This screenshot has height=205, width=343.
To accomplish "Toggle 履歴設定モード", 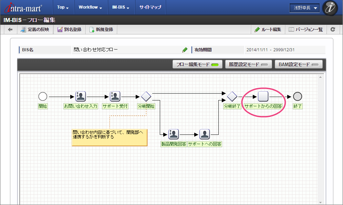I will point(249,64).
